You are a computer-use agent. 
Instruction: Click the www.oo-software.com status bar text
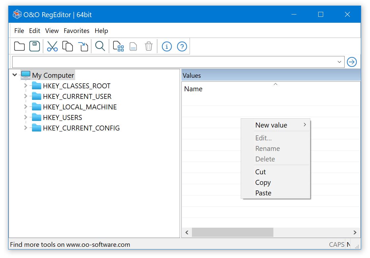click(x=98, y=244)
